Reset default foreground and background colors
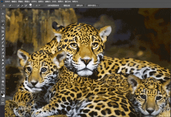171x117 pixels. [2, 92]
